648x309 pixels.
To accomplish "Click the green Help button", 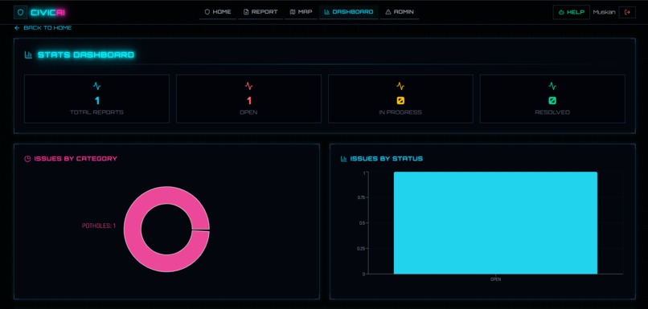I will coord(571,12).
